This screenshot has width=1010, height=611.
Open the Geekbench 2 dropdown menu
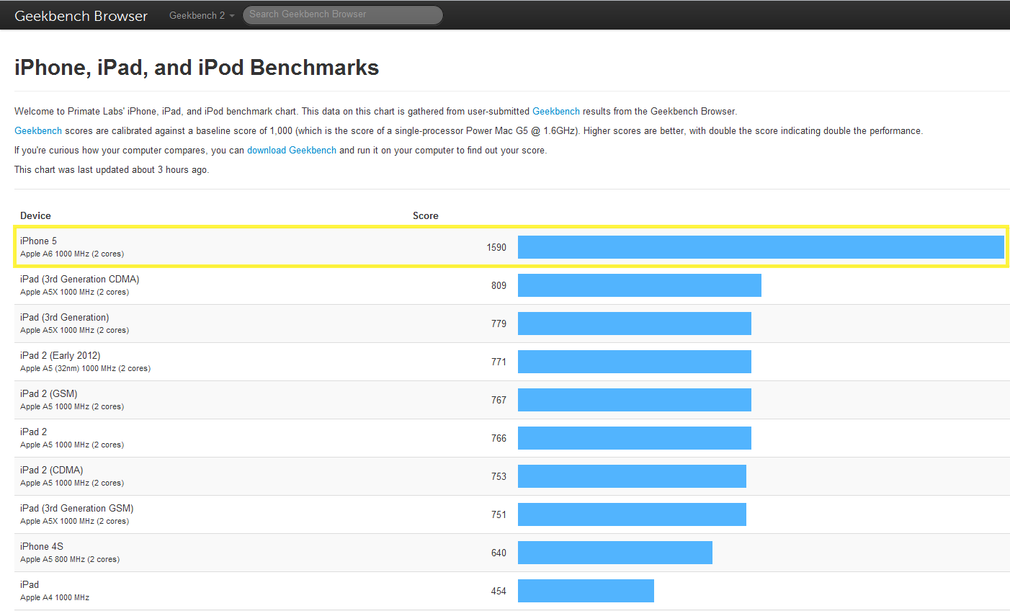coord(202,15)
